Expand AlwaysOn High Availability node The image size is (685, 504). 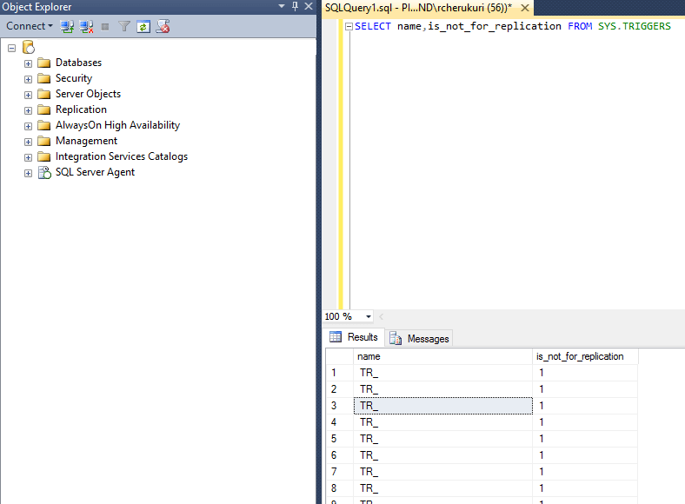point(28,127)
